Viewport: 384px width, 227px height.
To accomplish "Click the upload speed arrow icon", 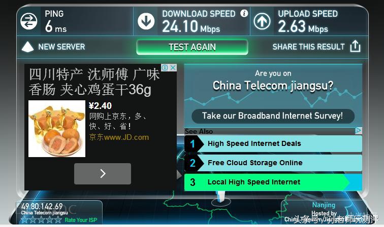I will pos(262,21).
